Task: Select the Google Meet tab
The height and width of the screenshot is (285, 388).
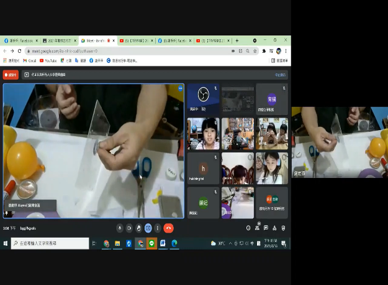Action: (x=97, y=40)
